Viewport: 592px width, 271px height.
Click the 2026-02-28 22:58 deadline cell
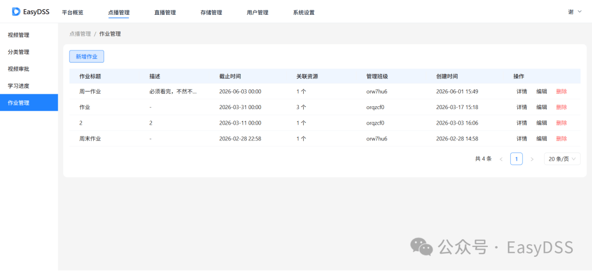241,139
